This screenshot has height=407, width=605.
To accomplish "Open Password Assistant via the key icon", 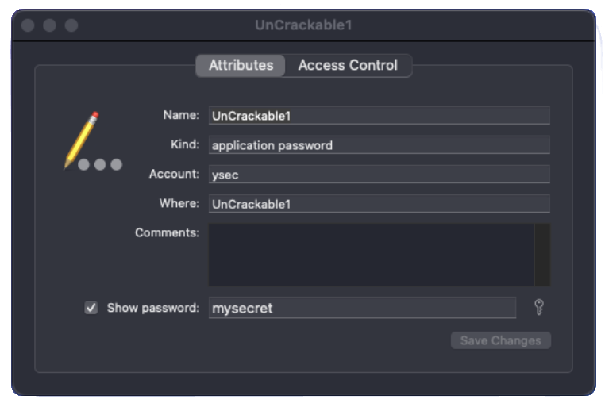I will click(539, 308).
